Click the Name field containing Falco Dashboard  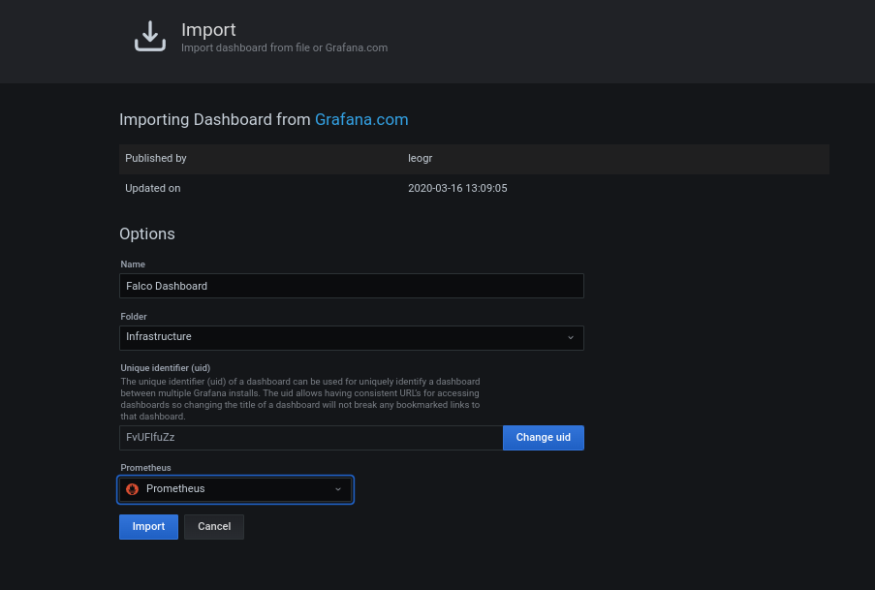tap(351, 286)
